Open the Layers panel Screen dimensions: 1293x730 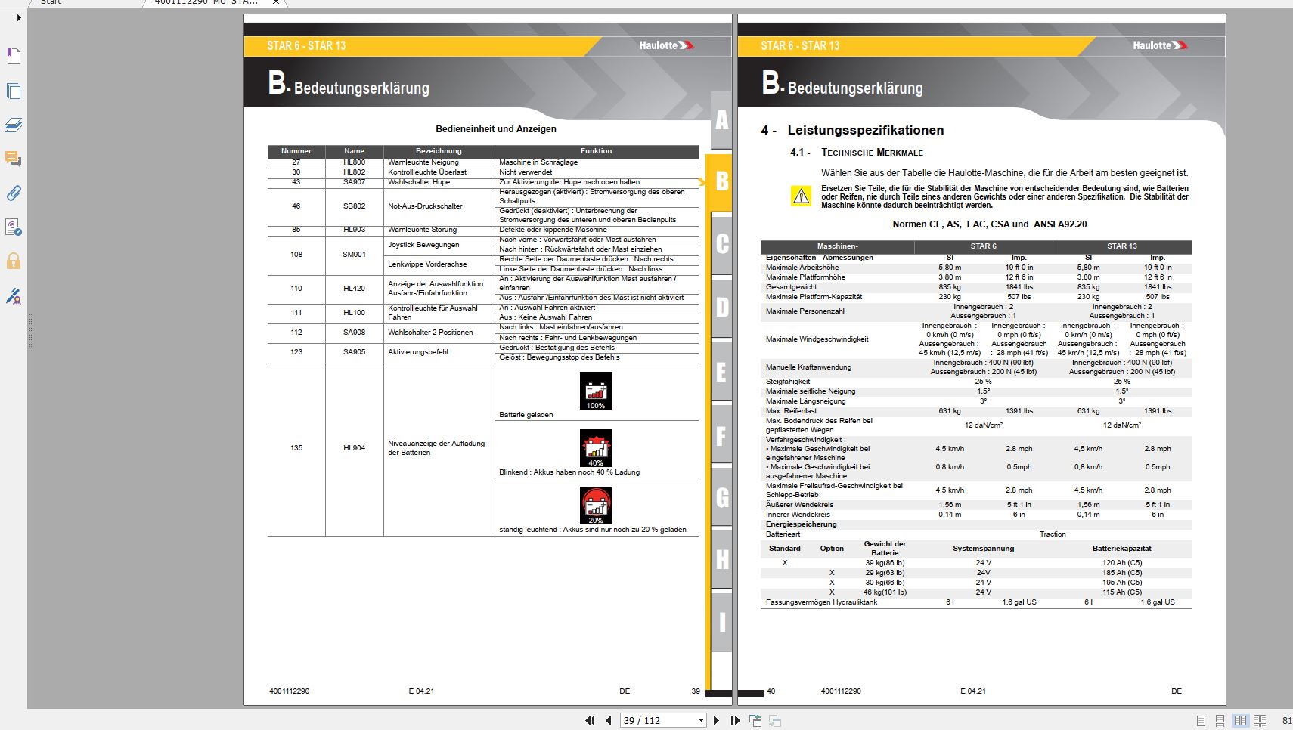(x=14, y=125)
